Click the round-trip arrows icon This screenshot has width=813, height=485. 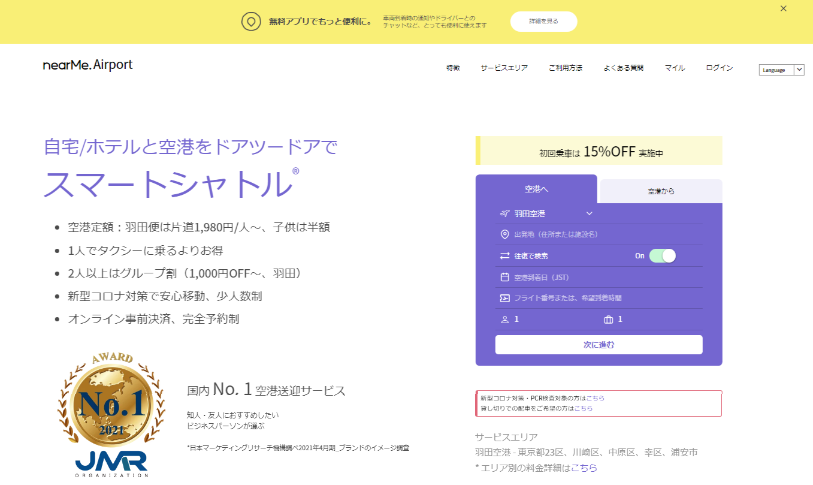click(x=504, y=256)
